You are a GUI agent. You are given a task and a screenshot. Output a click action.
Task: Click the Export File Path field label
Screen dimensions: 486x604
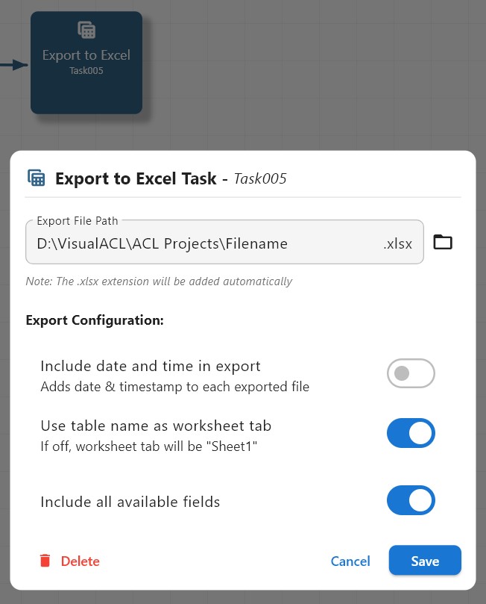click(x=77, y=221)
